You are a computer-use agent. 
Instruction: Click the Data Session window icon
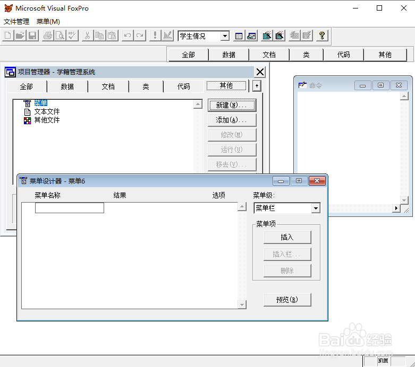251,36
